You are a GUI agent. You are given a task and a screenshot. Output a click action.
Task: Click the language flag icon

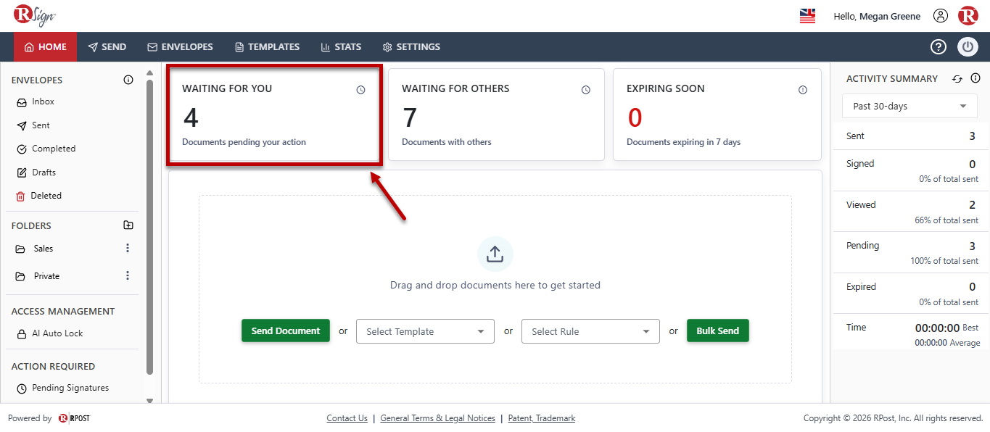(x=807, y=16)
